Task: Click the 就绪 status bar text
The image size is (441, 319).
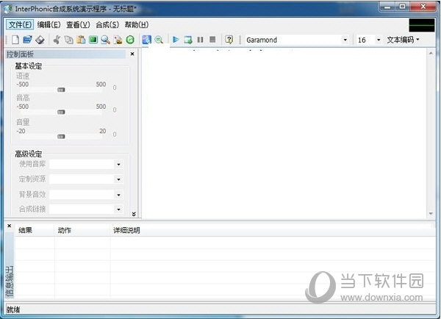Action: pos(13,309)
